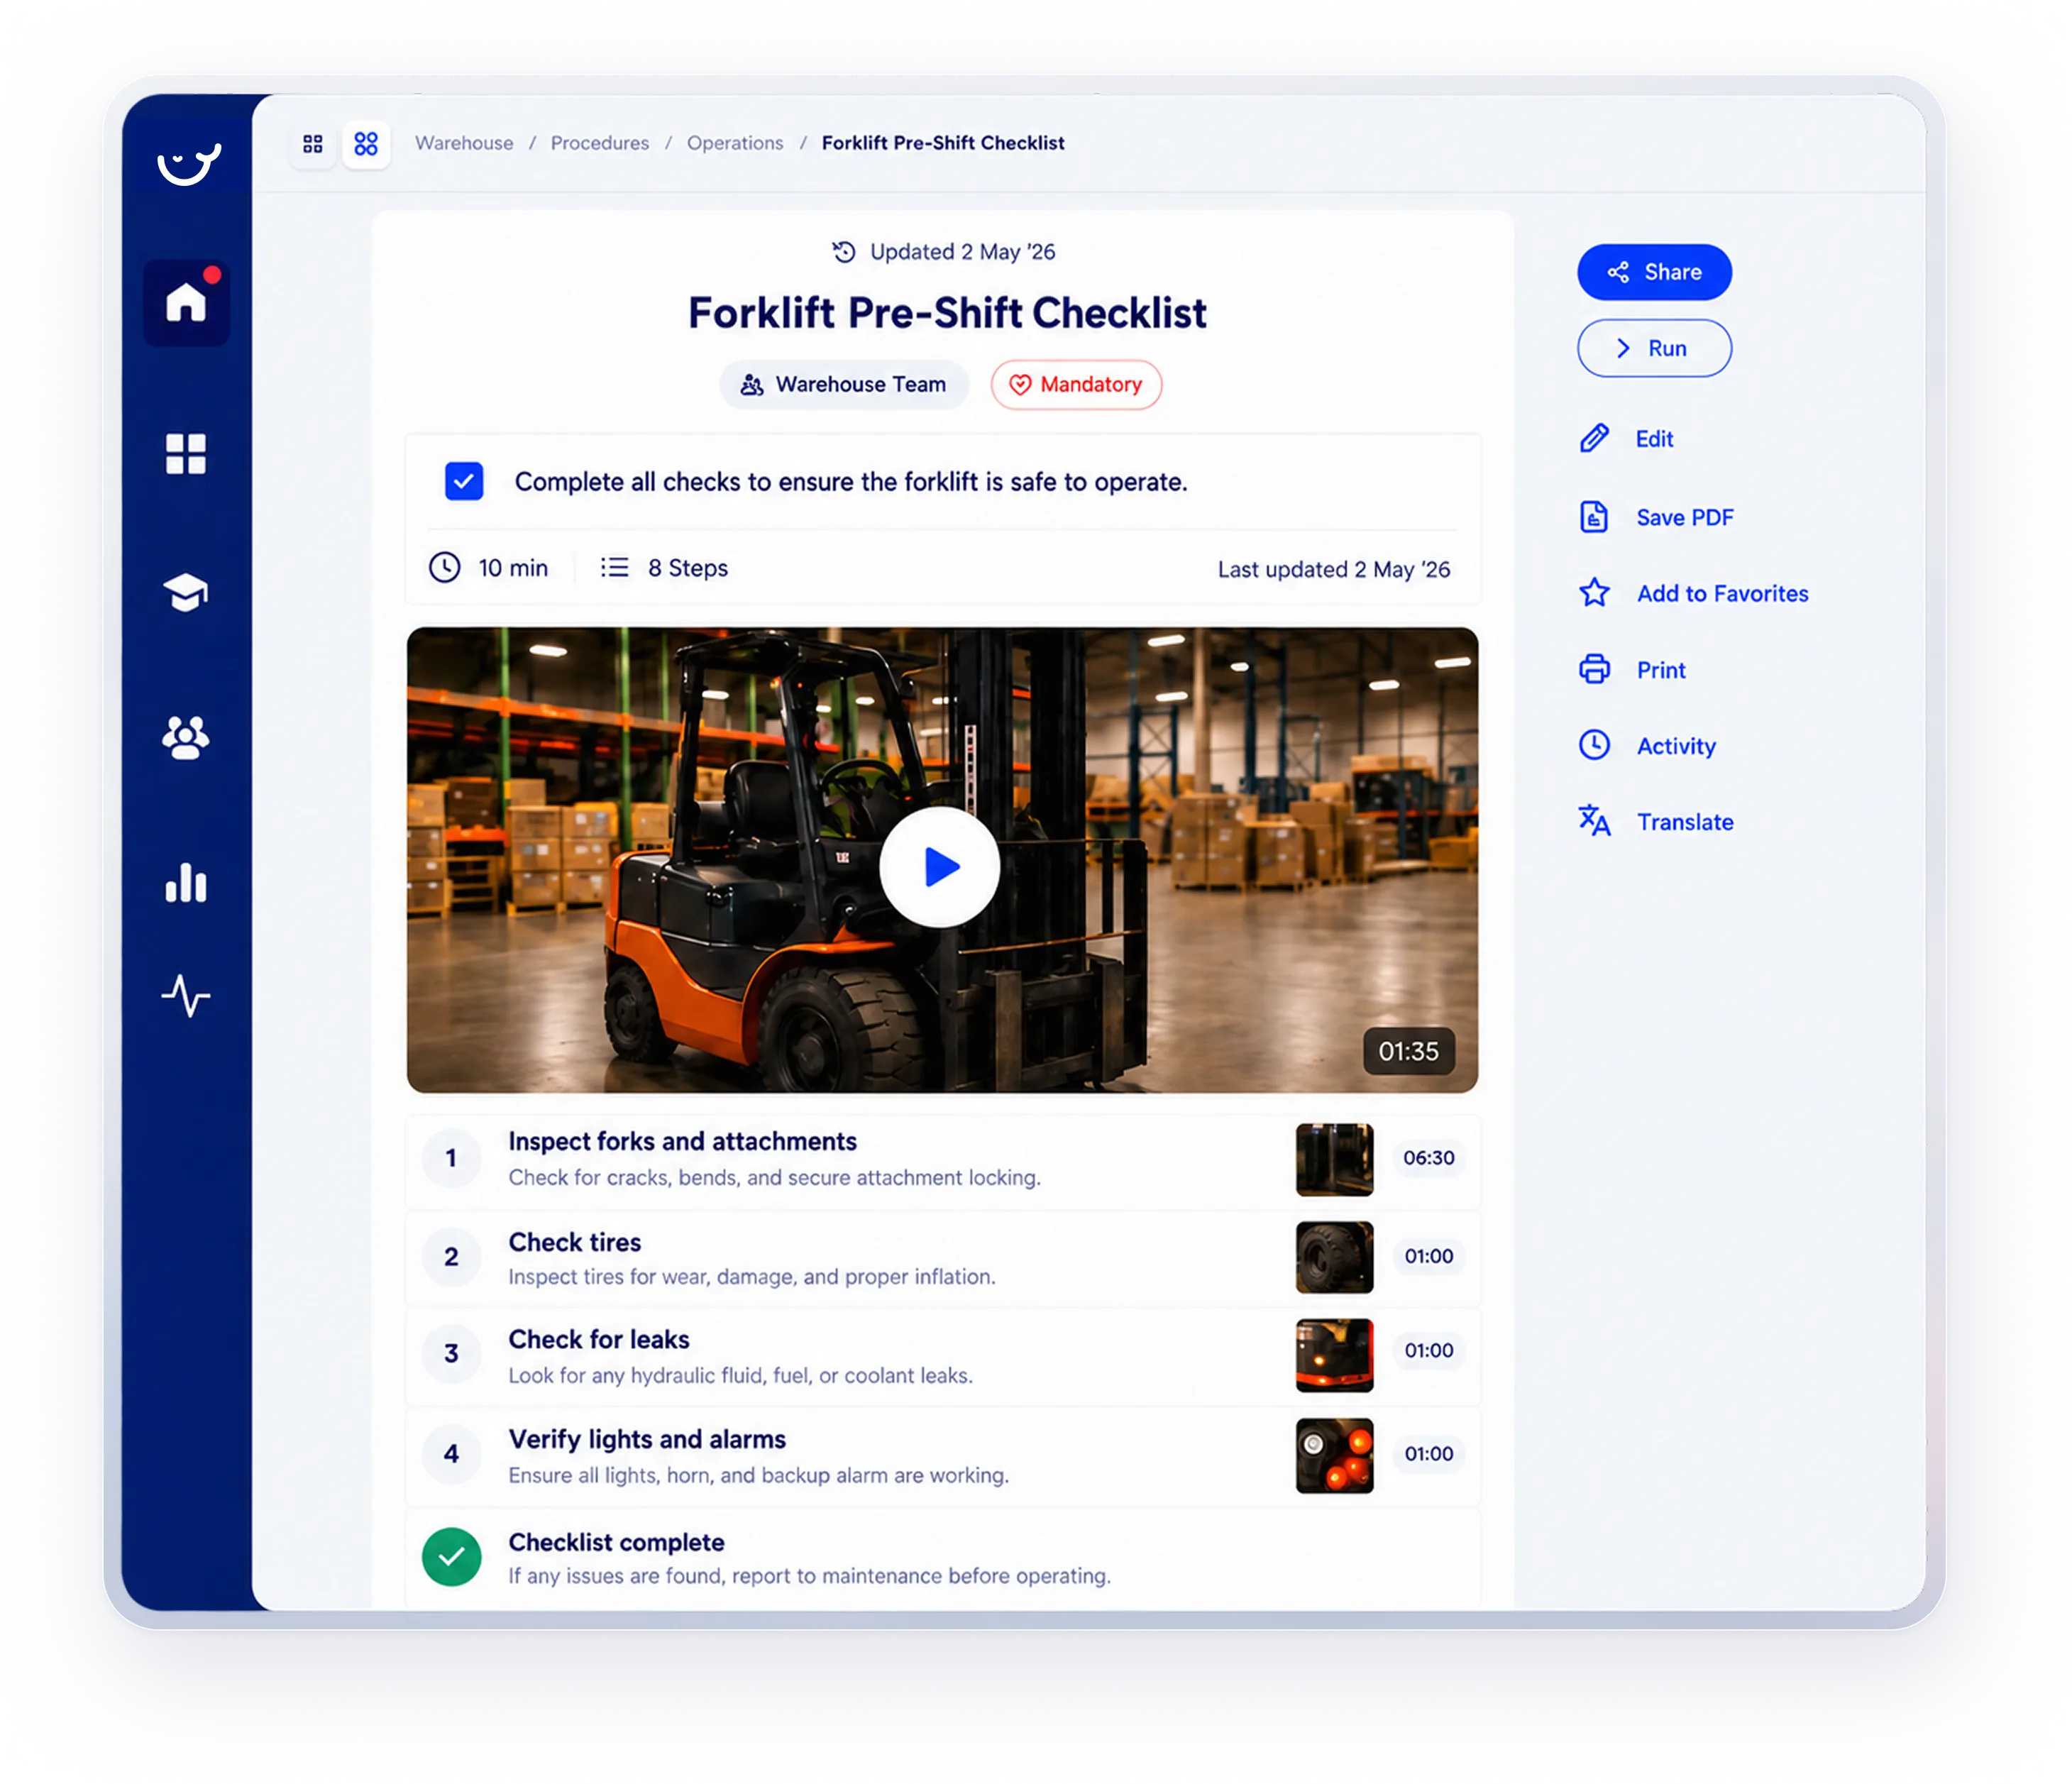Click the printer icon
The width and height of the screenshot is (2072, 1784).
1594,669
